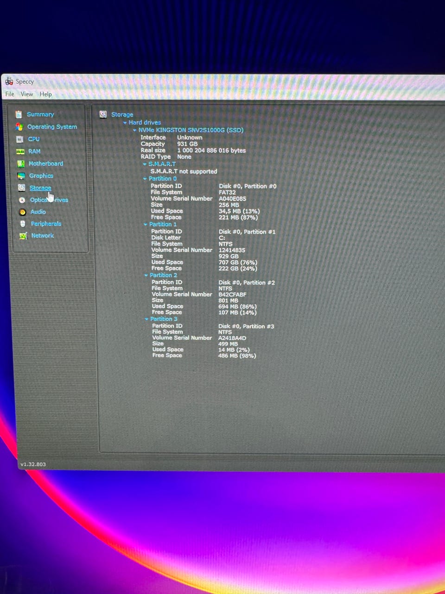Click the 'S.M.A.R.T not supported' text

point(184,171)
